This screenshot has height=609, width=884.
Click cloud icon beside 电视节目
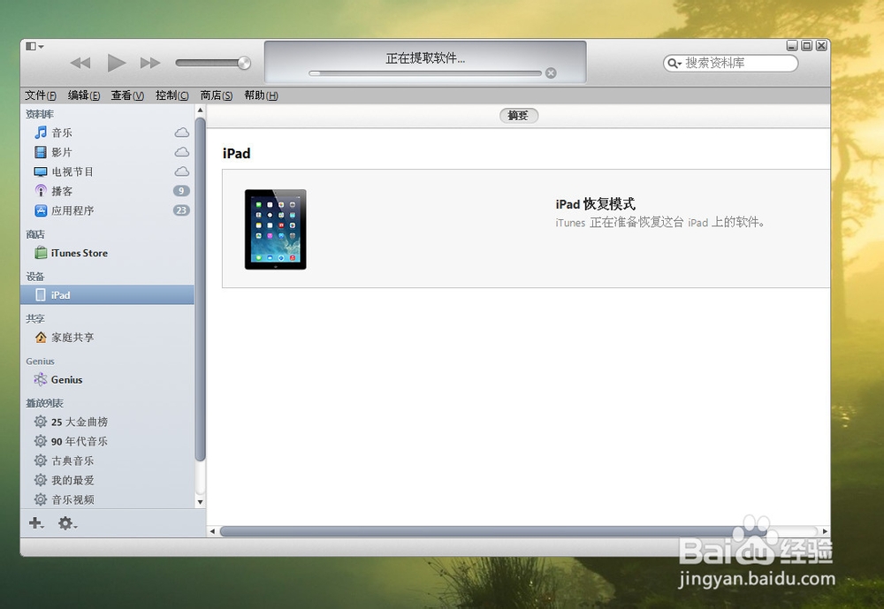click(x=181, y=171)
